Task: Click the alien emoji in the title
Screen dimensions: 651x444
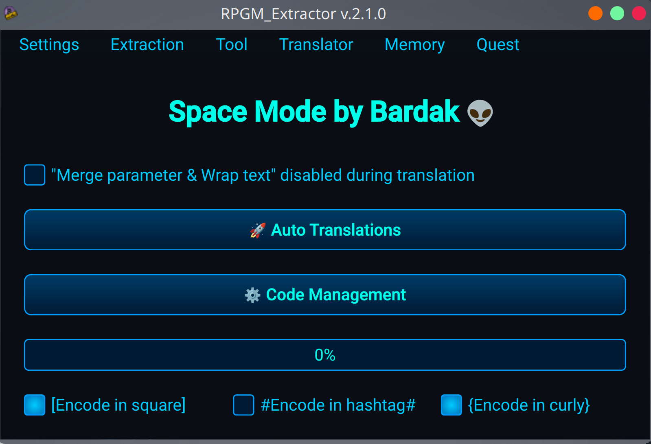Action: tap(480, 113)
